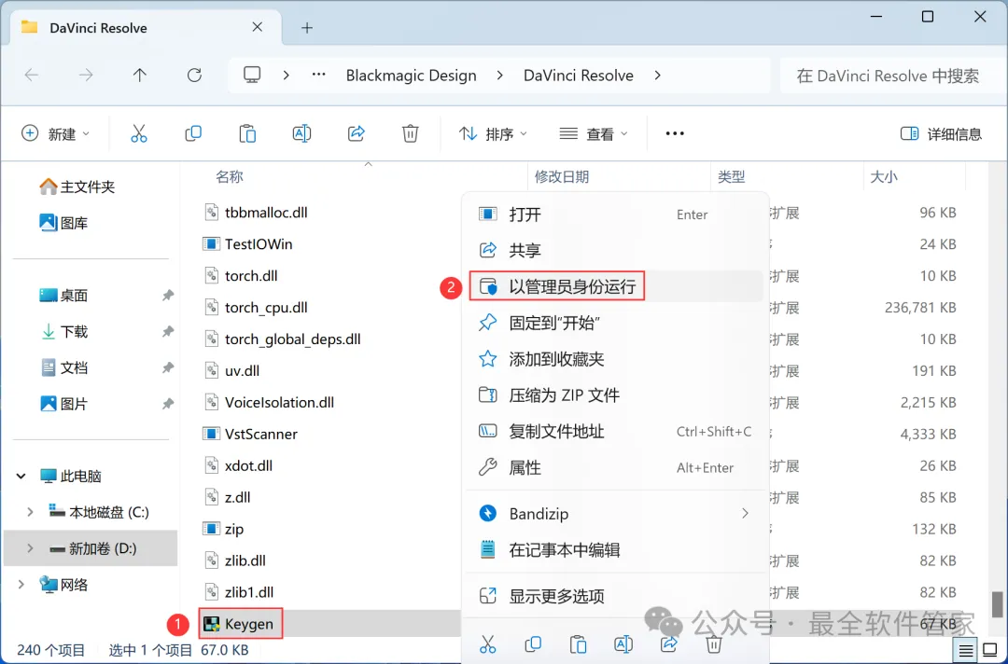Viewport: 1008px width, 664px height.
Task: Switch to the details list view icon
Action: [x=966, y=651]
